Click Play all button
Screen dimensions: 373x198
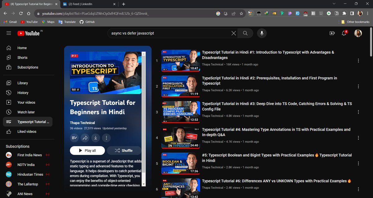(x=87, y=151)
